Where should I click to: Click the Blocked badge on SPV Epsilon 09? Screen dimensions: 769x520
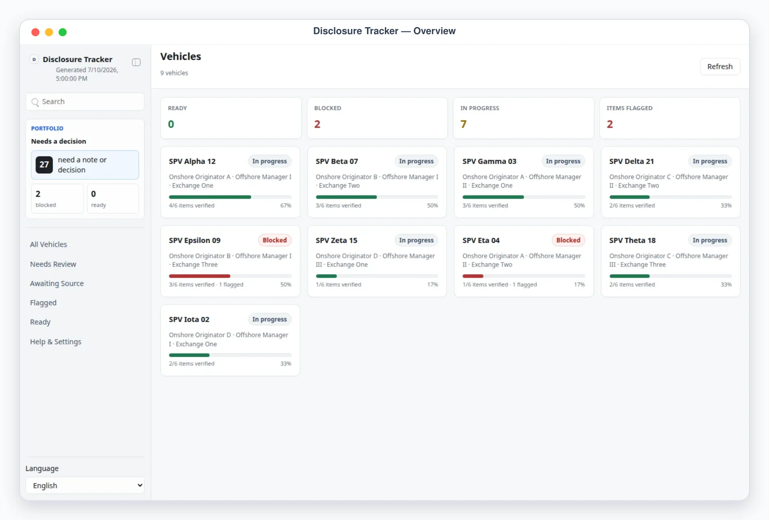[275, 240]
